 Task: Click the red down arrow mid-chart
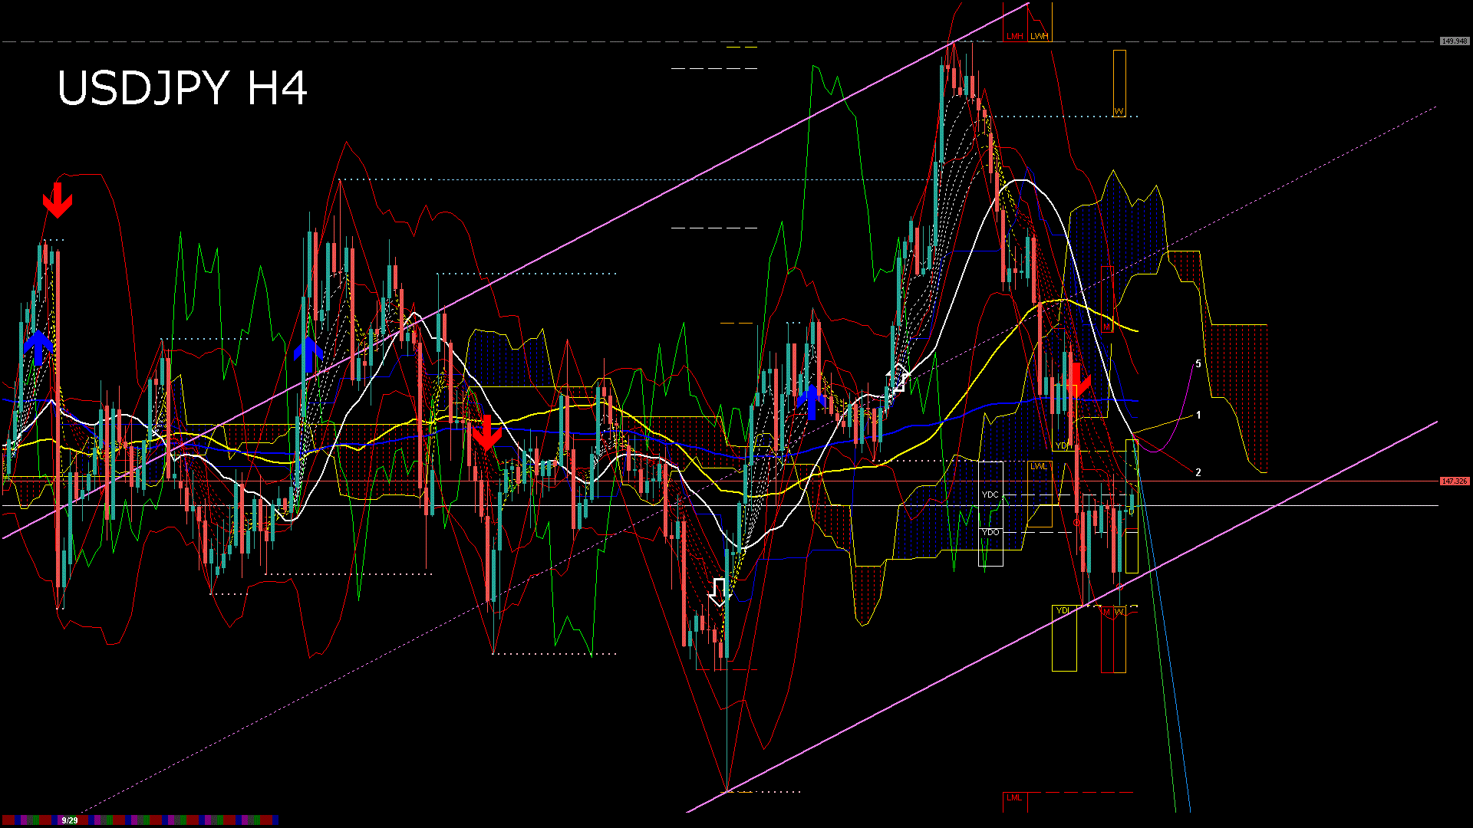pos(486,433)
